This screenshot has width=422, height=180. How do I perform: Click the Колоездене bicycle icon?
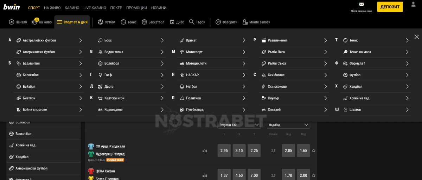pos(100,110)
